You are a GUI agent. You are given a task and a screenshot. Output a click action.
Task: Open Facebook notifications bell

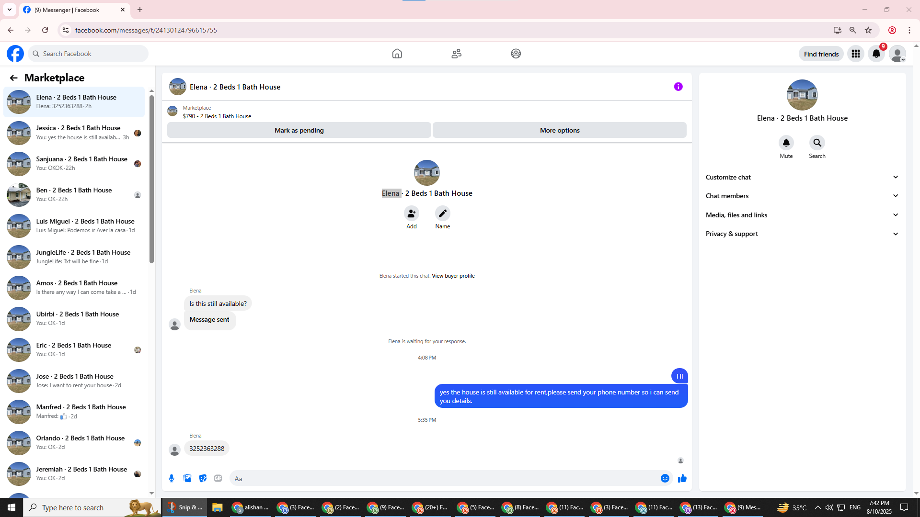pyautogui.click(x=876, y=54)
